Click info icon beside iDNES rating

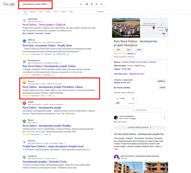[x=68, y=54]
